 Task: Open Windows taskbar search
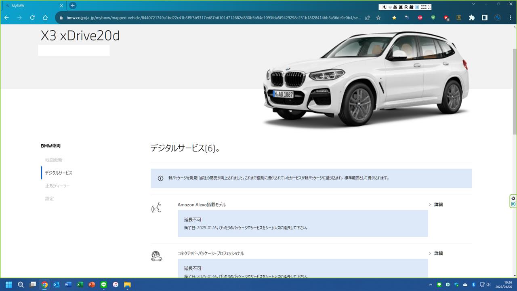(x=21, y=285)
